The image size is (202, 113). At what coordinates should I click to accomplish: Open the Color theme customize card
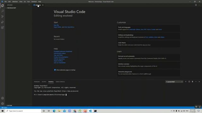tap(149, 44)
